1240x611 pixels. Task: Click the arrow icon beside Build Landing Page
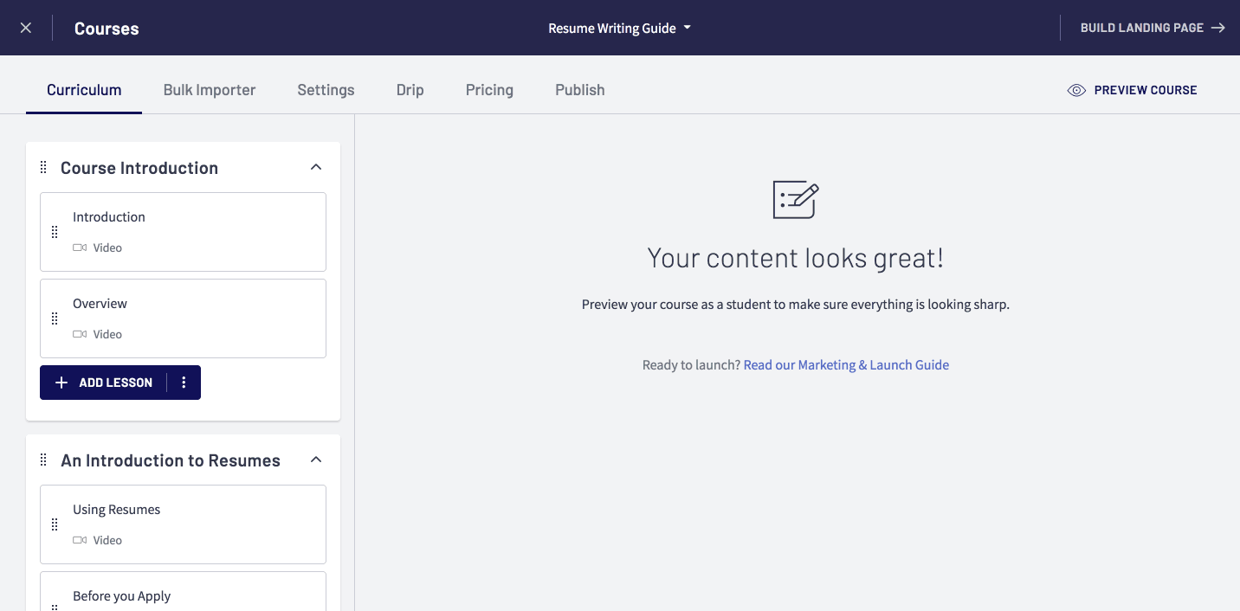click(x=1218, y=28)
